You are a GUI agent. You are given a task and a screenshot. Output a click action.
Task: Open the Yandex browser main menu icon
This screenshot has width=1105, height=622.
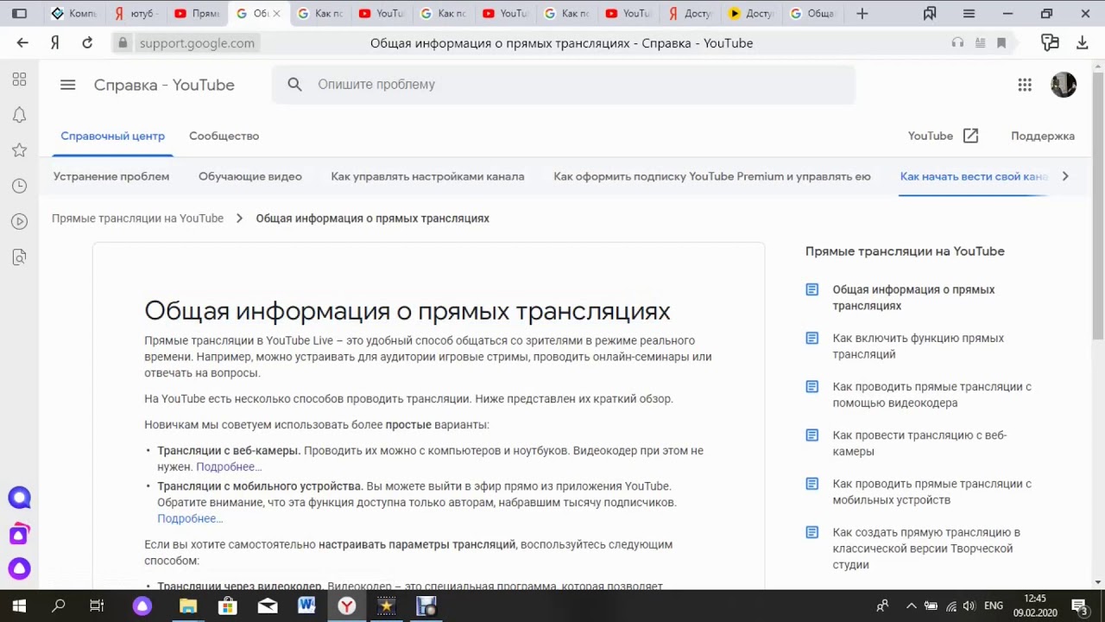(969, 14)
